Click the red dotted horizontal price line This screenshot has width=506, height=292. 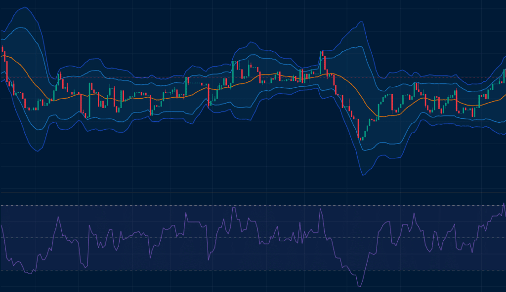pos(148,77)
